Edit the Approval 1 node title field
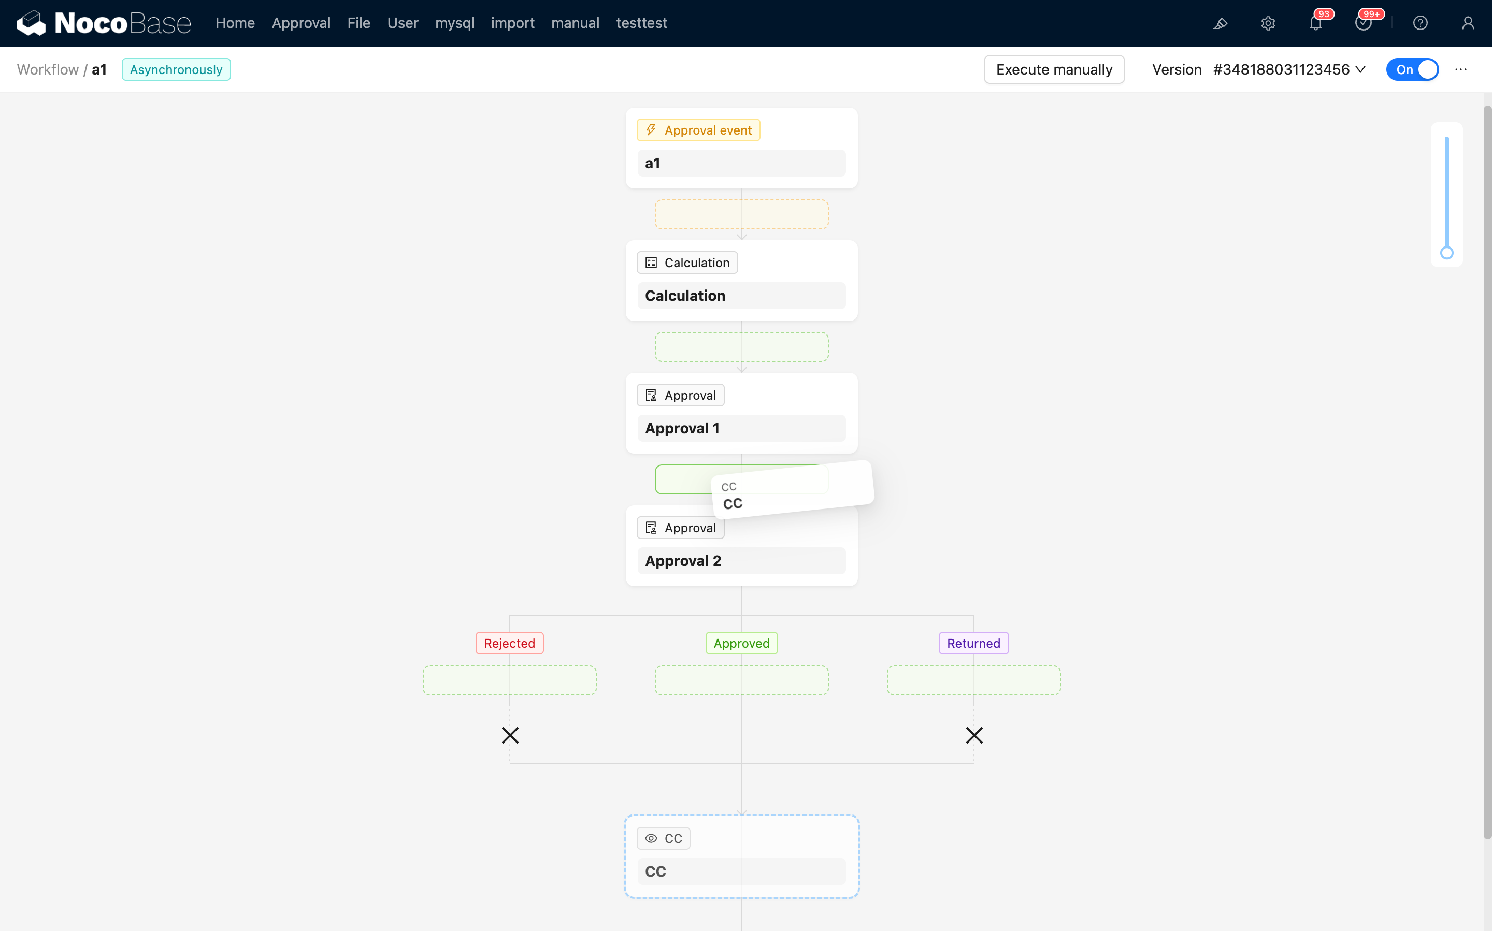This screenshot has height=931, width=1492. click(741, 428)
